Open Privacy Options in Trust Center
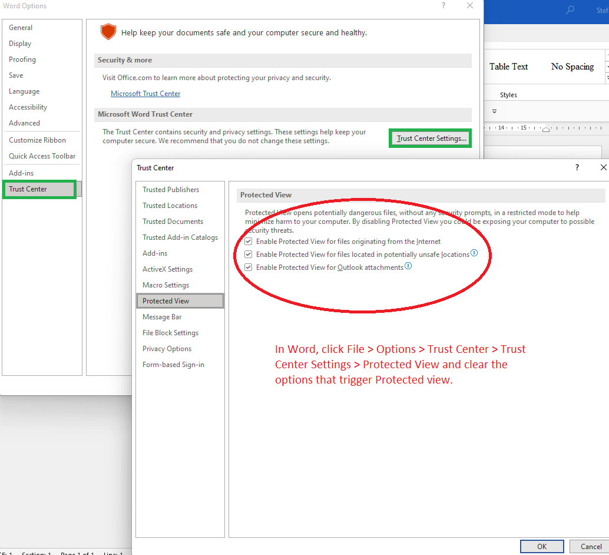This screenshot has width=609, height=555. click(180, 349)
